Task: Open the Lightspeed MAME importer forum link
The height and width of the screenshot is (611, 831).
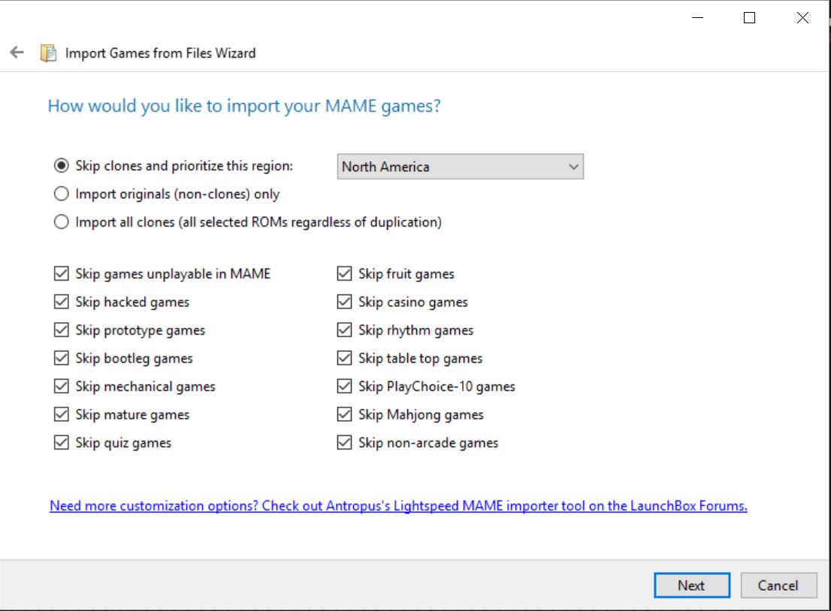Action: click(x=398, y=506)
